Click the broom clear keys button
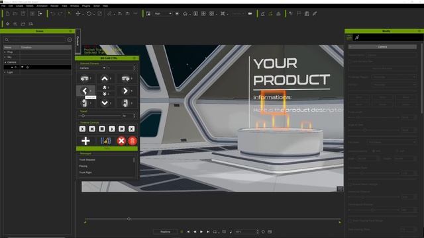This screenshot has height=238, width=424. (x=106, y=141)
